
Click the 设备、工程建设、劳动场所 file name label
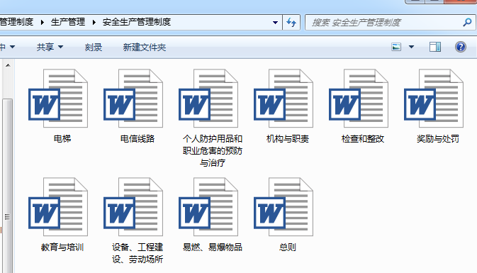[x=138, y=253]
